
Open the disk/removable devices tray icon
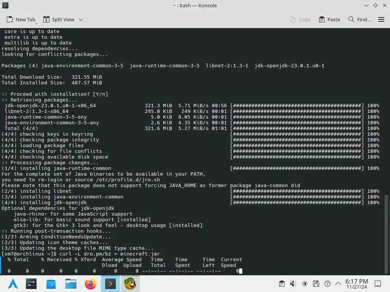point(316,284)
